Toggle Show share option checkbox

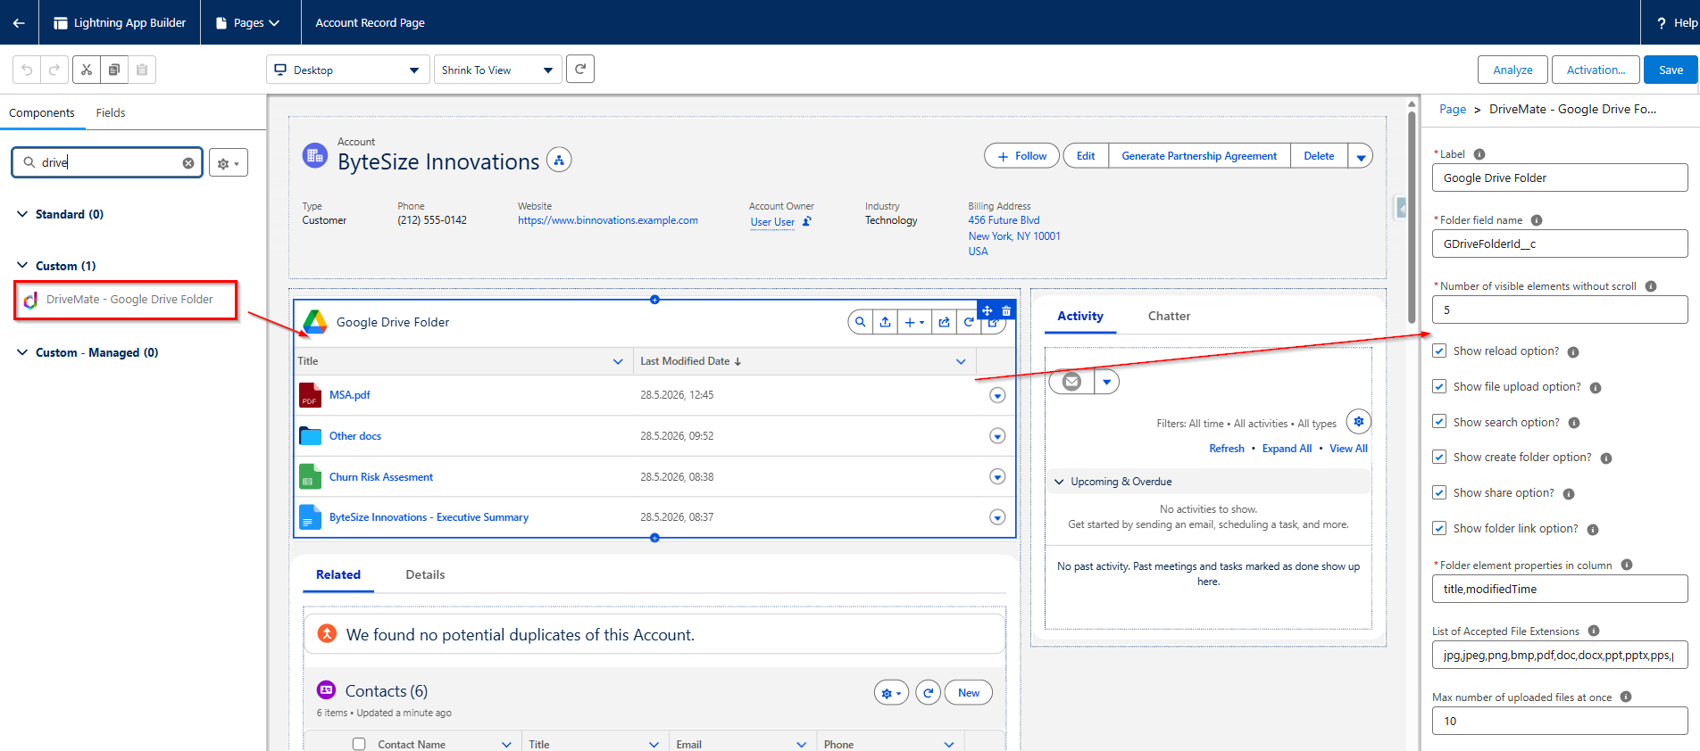(1439, 492)
